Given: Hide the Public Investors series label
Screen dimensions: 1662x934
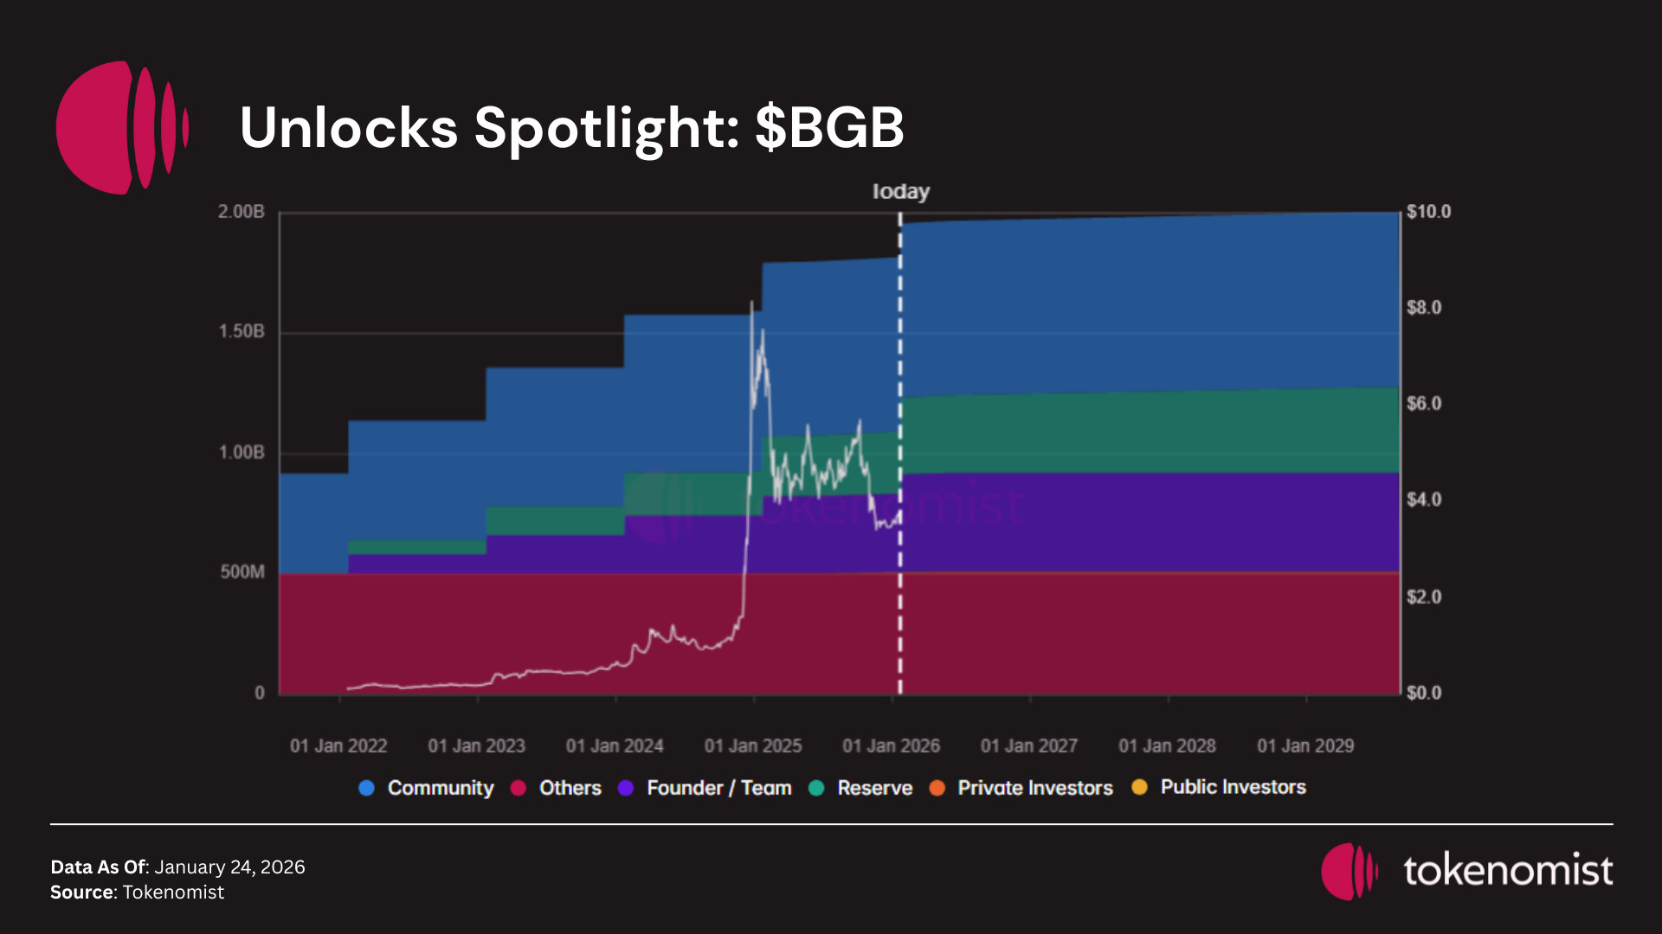Looking at the screenshot, I should [x=1233, y=787].
